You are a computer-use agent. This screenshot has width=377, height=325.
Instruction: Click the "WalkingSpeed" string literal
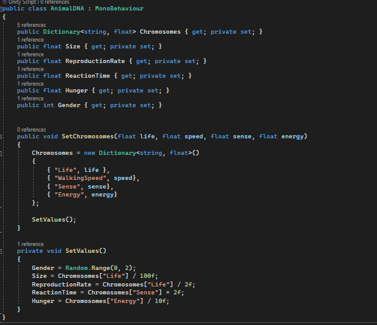click(x=80, y=178)
